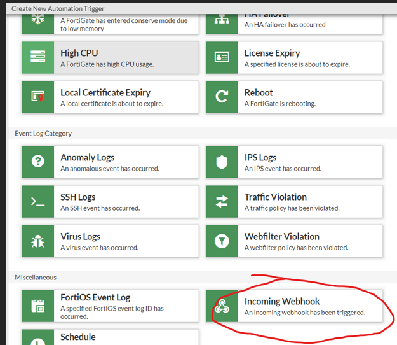
Task: Click 'An HA failover has occurred' text
Action: tap(285, 25)
